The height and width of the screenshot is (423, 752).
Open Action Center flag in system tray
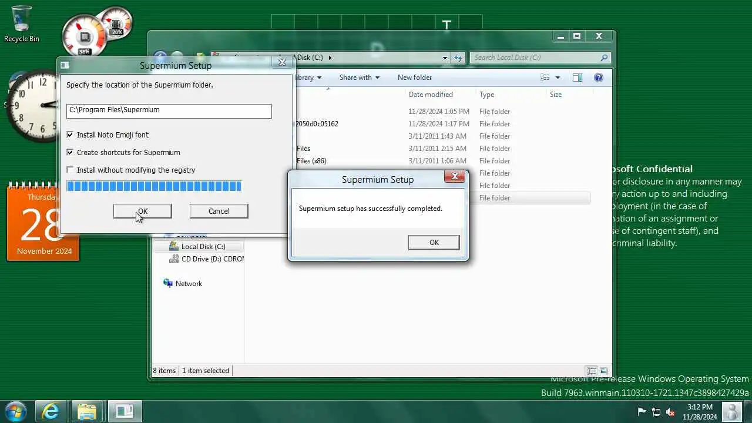(x=642, y=412)
